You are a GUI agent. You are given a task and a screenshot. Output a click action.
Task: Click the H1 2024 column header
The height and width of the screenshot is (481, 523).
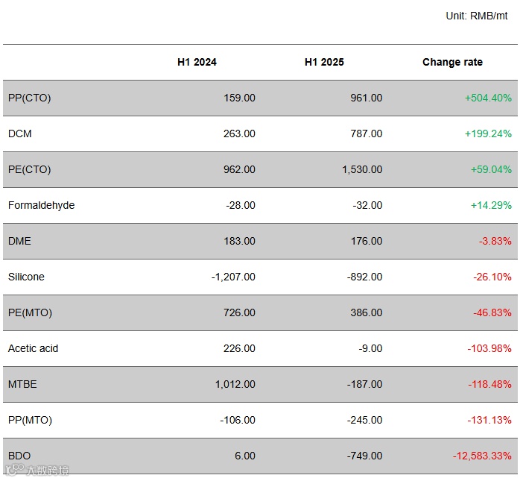coord(197,62)
